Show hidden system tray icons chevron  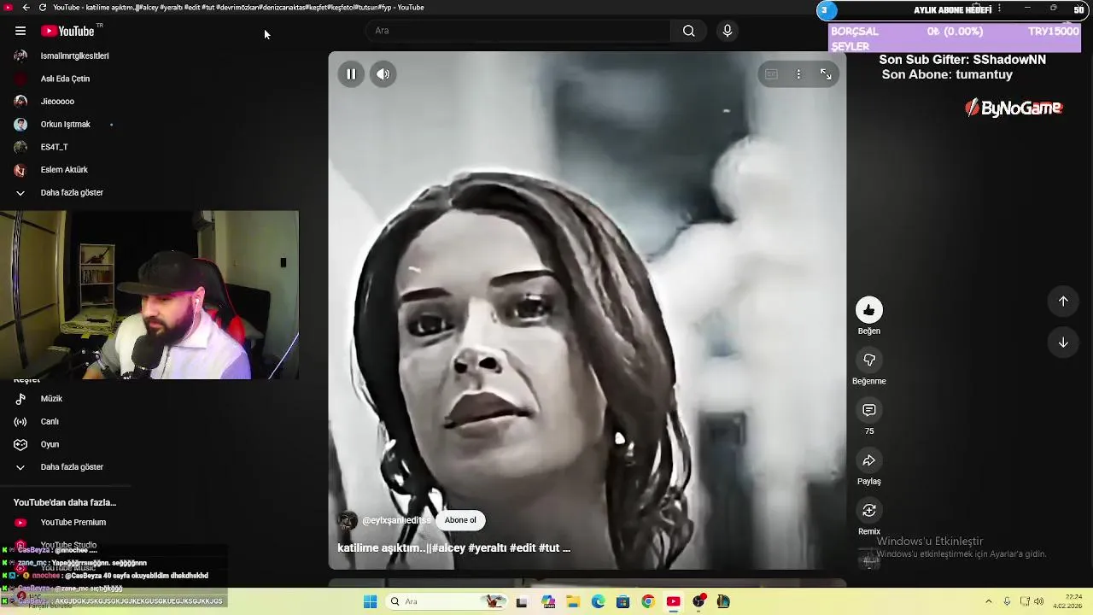coord(989,602)
